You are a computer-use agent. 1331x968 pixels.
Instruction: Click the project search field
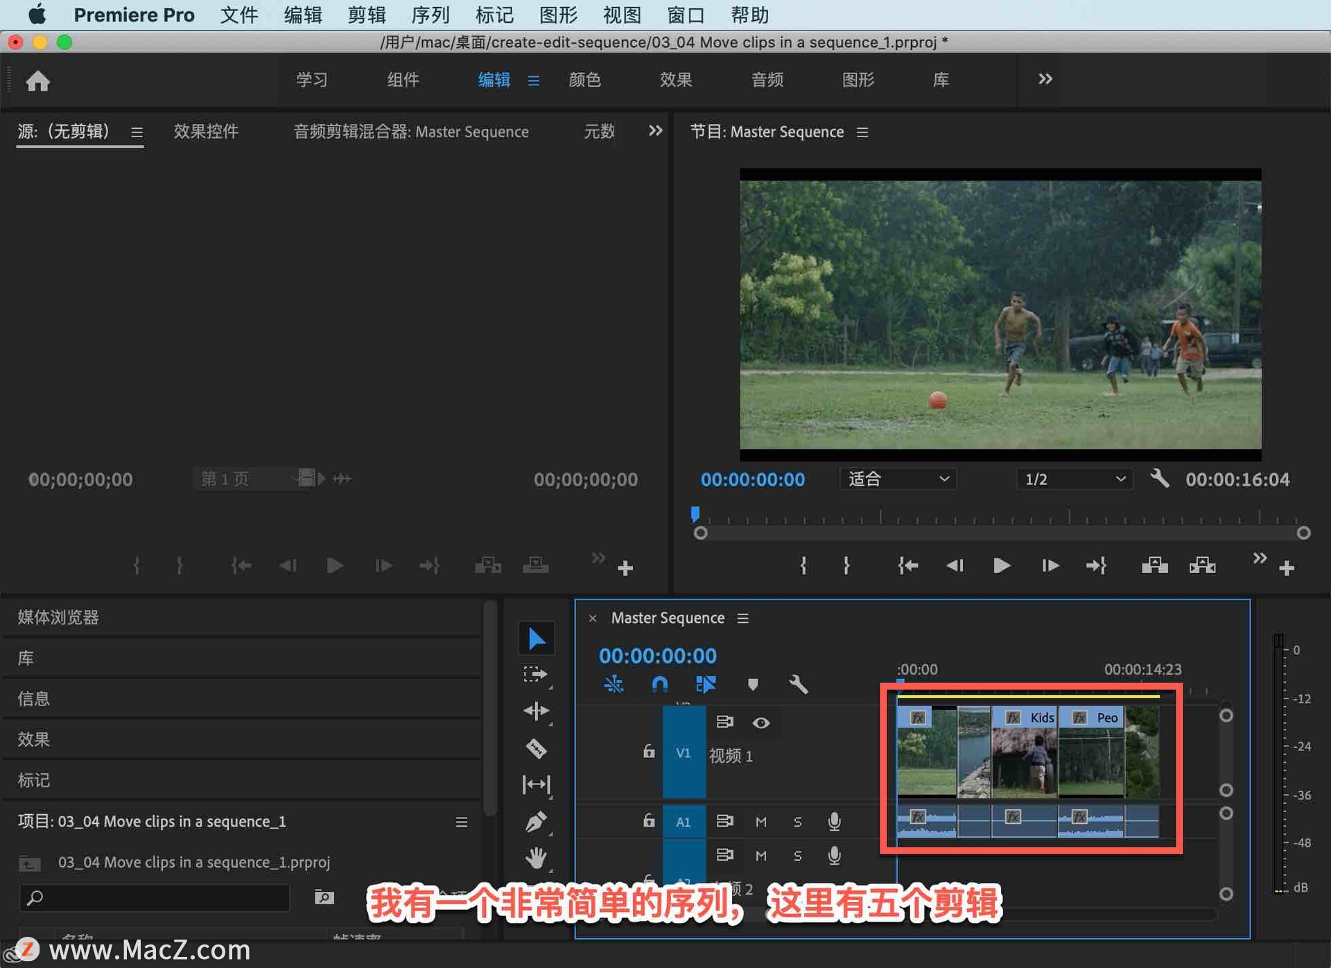pos(155,897)
